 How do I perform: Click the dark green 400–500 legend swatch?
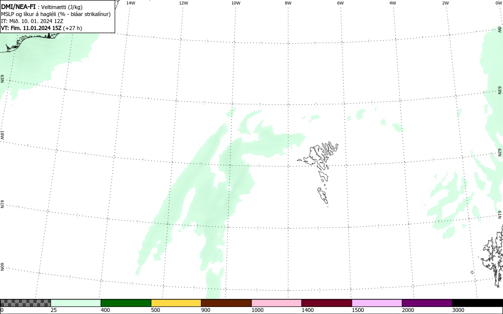pyautogui.click(x=126, y=303)
